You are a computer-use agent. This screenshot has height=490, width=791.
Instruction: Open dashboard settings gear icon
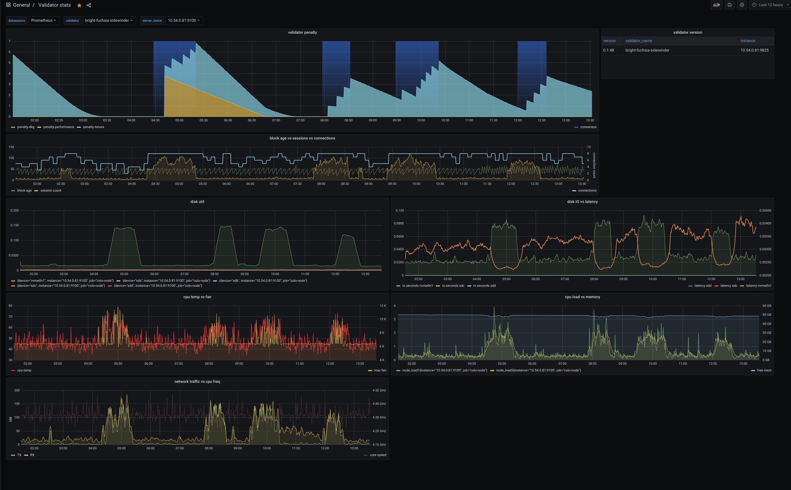742,5
